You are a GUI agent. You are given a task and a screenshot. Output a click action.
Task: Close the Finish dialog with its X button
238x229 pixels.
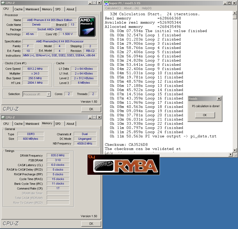click(219, 99)
